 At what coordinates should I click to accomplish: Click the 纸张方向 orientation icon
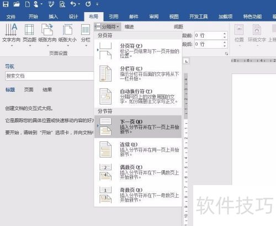point(47,35)
